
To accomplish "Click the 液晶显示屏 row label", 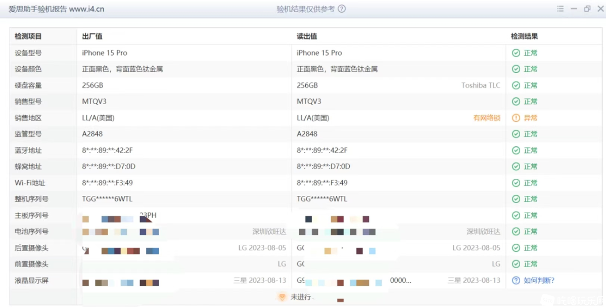I will (32, 280).
